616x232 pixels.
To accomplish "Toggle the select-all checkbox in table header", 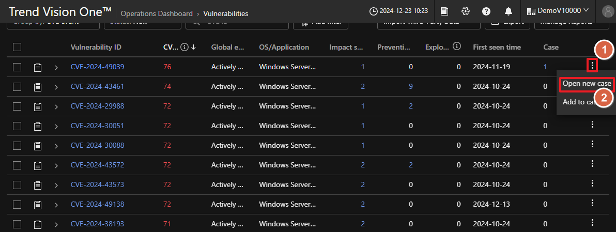I will (17, 47).
